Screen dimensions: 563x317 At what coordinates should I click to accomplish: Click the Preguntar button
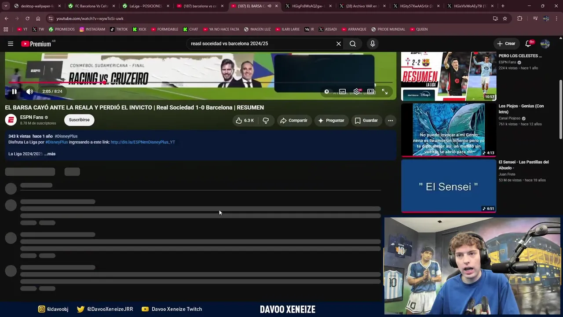(x=331, y=120)
